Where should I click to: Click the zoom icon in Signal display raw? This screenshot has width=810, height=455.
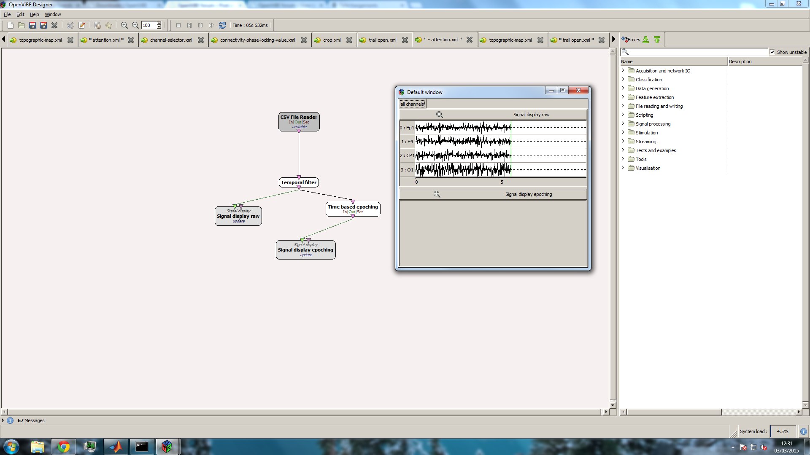[x=439, y=115]
